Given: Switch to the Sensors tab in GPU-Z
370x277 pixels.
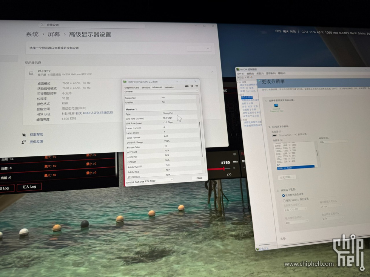Looking at the screenshot, I should 146,87.
